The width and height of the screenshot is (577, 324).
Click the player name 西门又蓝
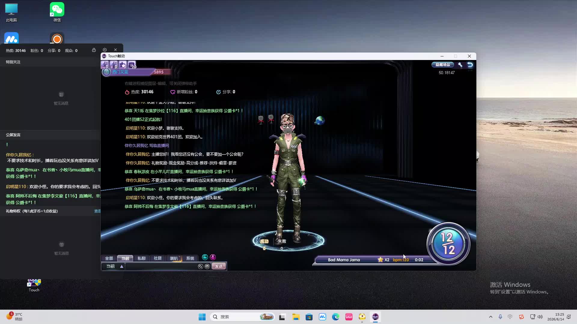[x=120, y=72]
